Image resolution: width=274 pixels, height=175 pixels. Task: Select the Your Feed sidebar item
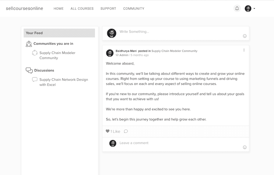click(59, 33)
